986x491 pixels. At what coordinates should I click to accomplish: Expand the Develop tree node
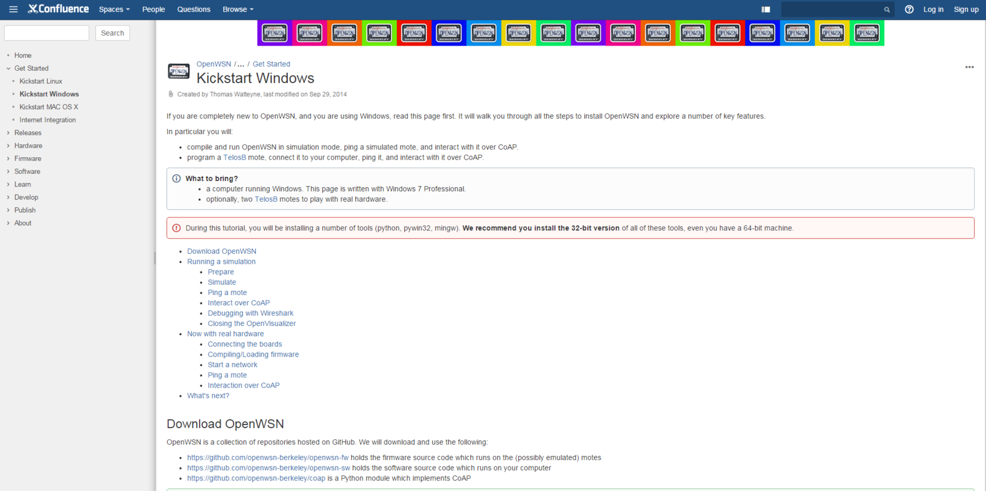(x=9, y=198)
